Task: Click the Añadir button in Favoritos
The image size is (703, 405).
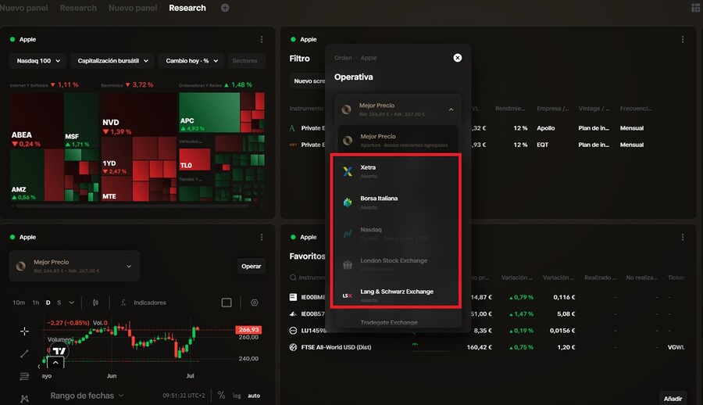Action: 673,398
